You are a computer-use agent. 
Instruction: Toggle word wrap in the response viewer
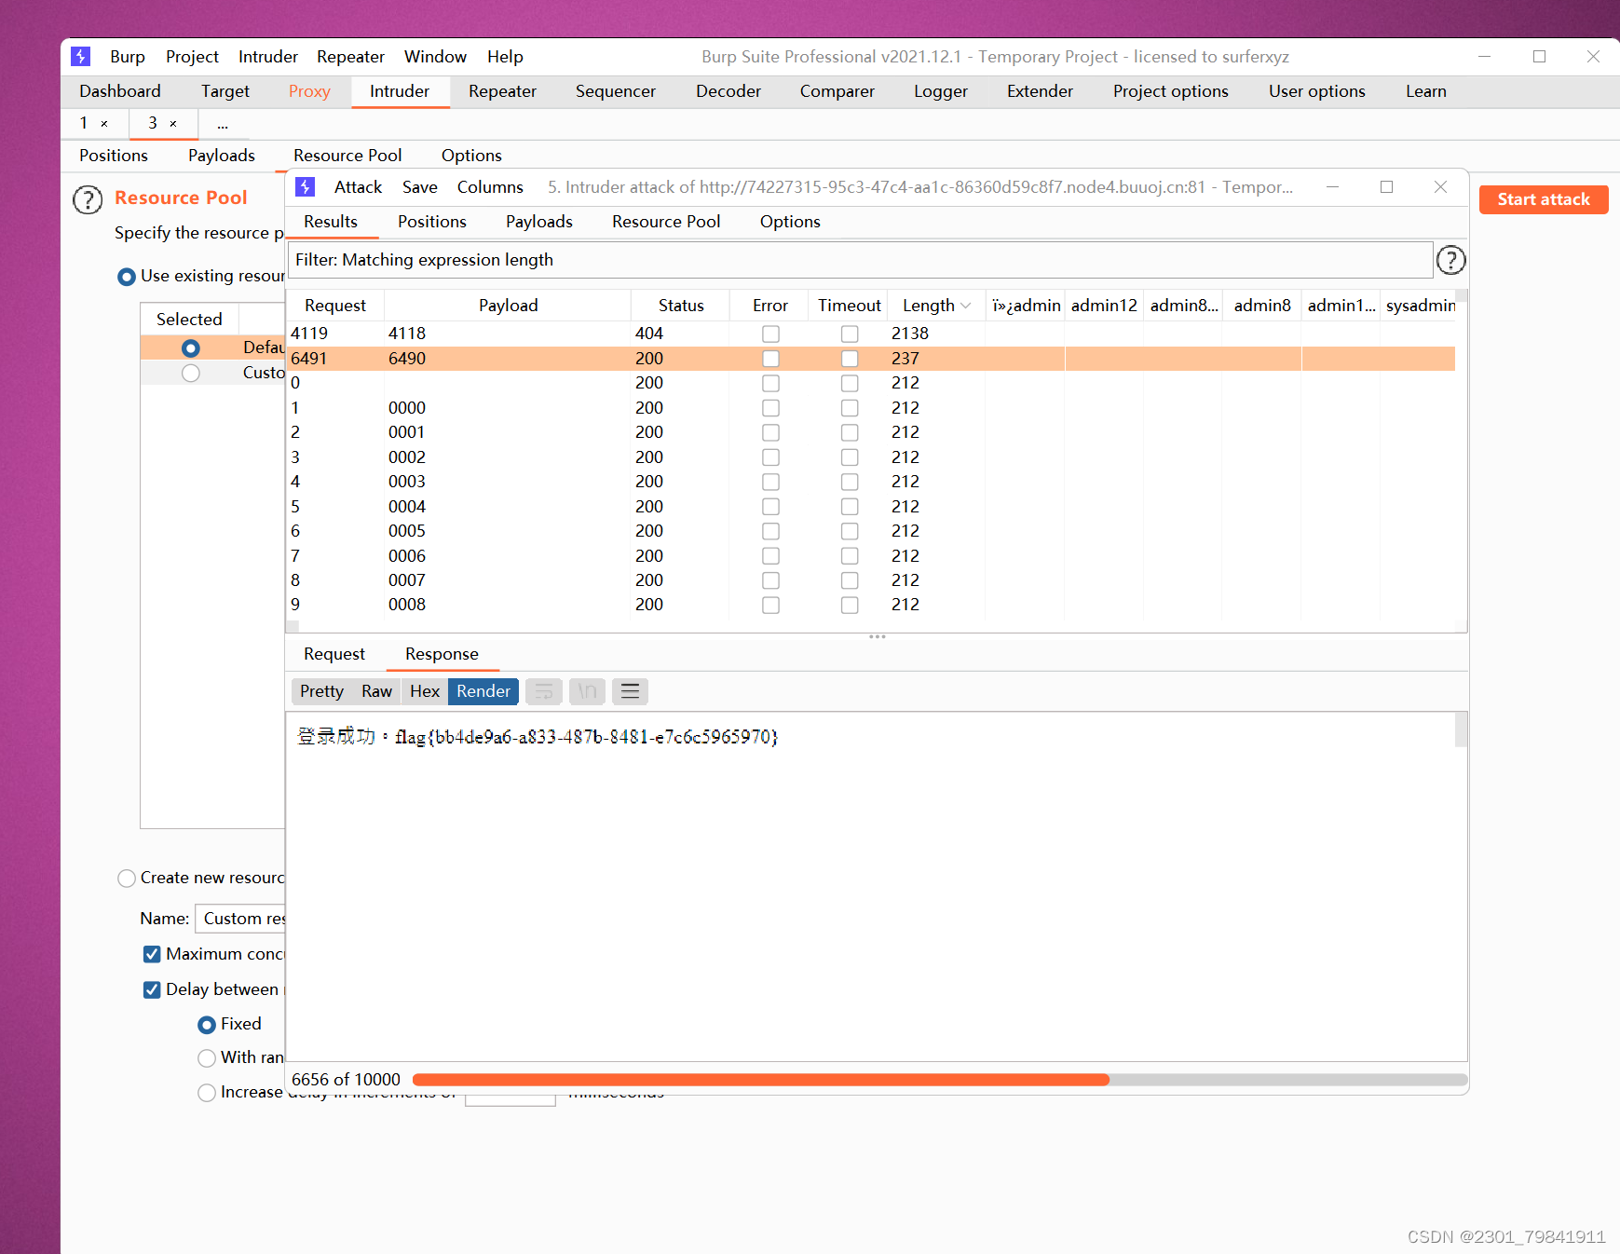tap(544, 691)
